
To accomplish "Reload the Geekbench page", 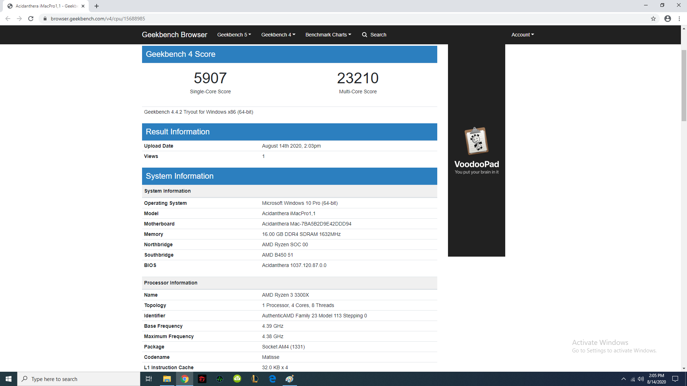I will click(x=31, y=19).
